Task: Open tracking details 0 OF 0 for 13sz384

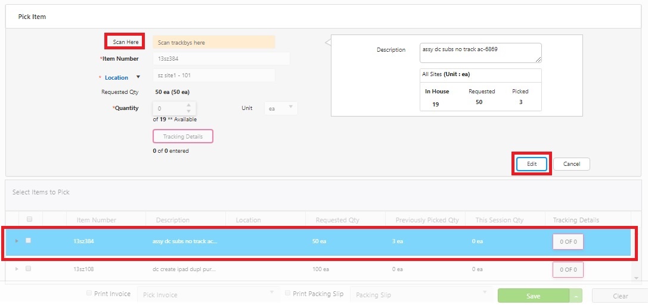Action: tap(568, 241)
